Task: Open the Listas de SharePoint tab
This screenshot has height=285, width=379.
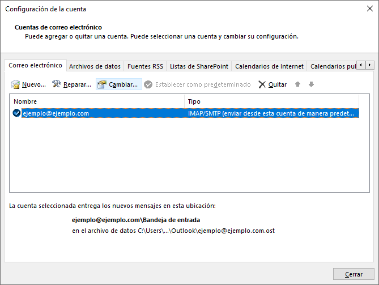Action: click(x=199, y=66)
